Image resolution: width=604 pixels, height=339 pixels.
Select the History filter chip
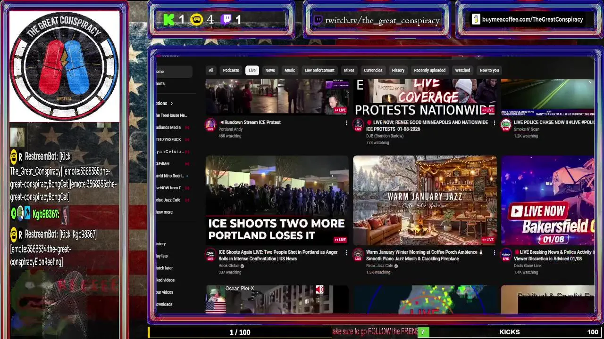(x=398, y=70)
